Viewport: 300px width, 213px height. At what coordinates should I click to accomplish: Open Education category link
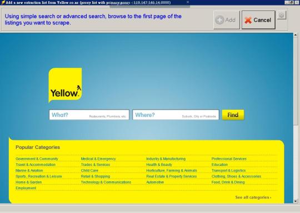[219, 165]
